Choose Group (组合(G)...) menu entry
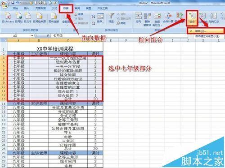This screenshot has width=225, height=168. [206, 31]
